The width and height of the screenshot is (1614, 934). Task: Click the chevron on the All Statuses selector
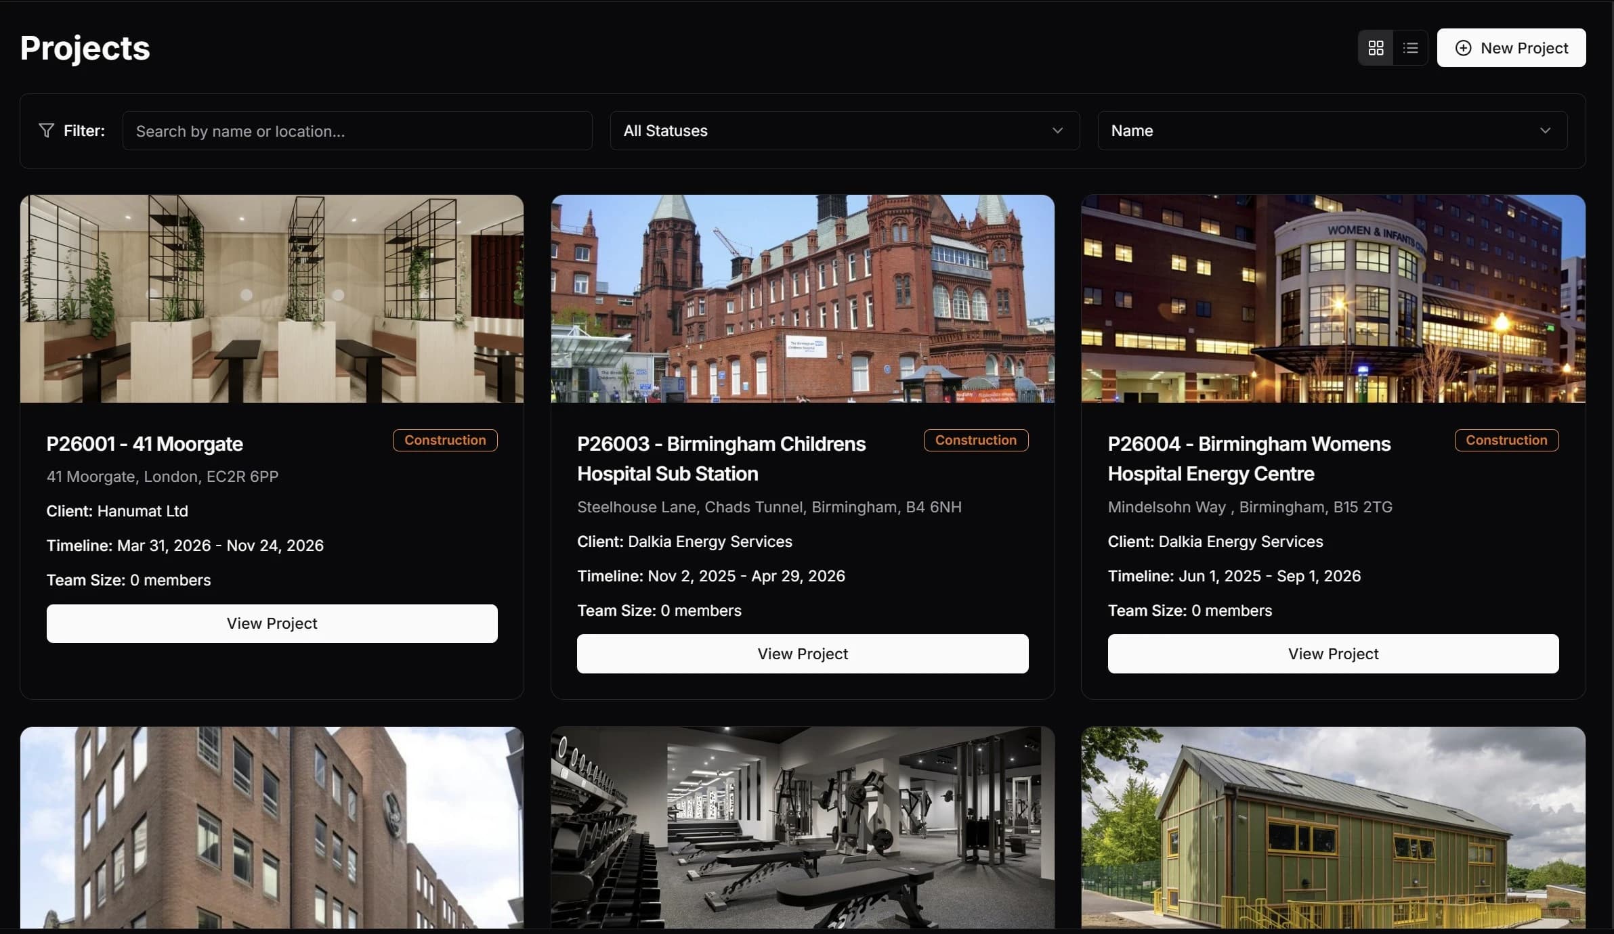pyautogui.click(x=1057, y=130)
